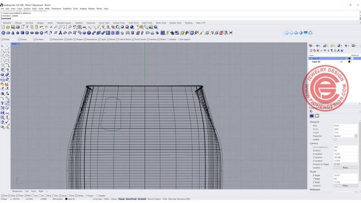Select the Box solid tool in sidebar
Viewport: 361px width, 203px height.
(2, 75)
